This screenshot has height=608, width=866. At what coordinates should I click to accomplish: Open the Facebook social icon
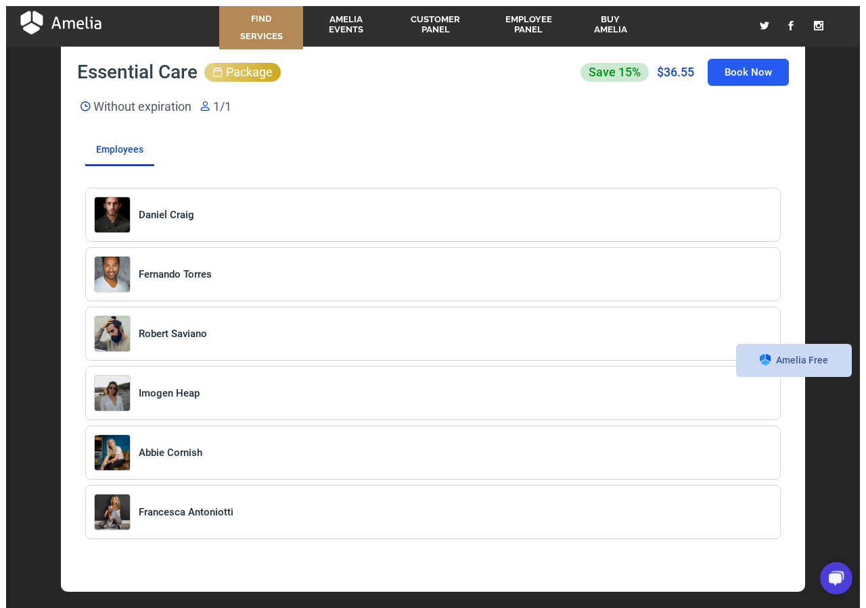coord(791,26)
